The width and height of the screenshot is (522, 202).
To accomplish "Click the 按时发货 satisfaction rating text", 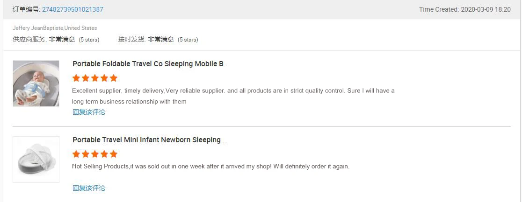I will pos(160,40).
